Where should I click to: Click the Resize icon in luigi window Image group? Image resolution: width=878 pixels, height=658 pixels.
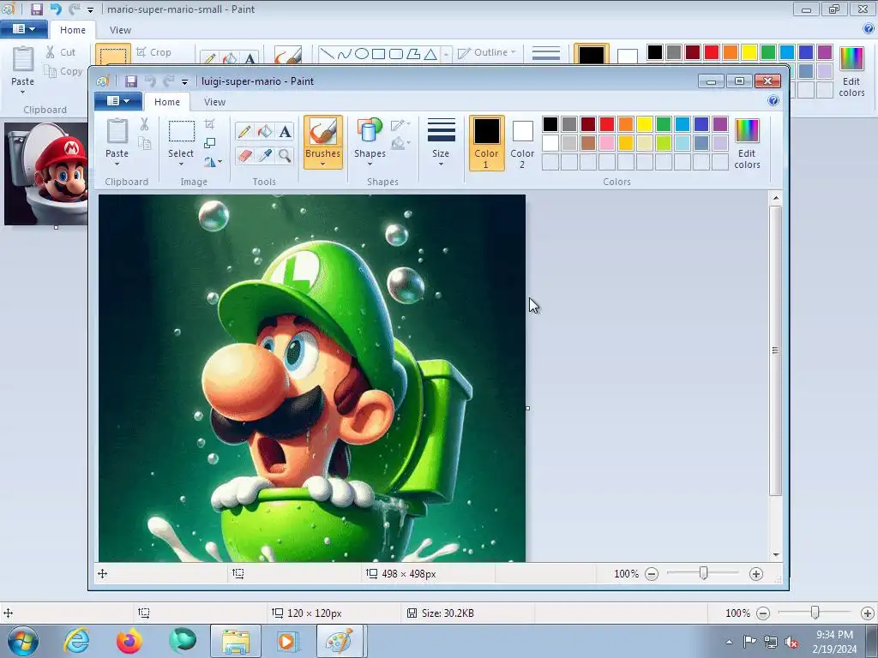(x=209, y=143)
